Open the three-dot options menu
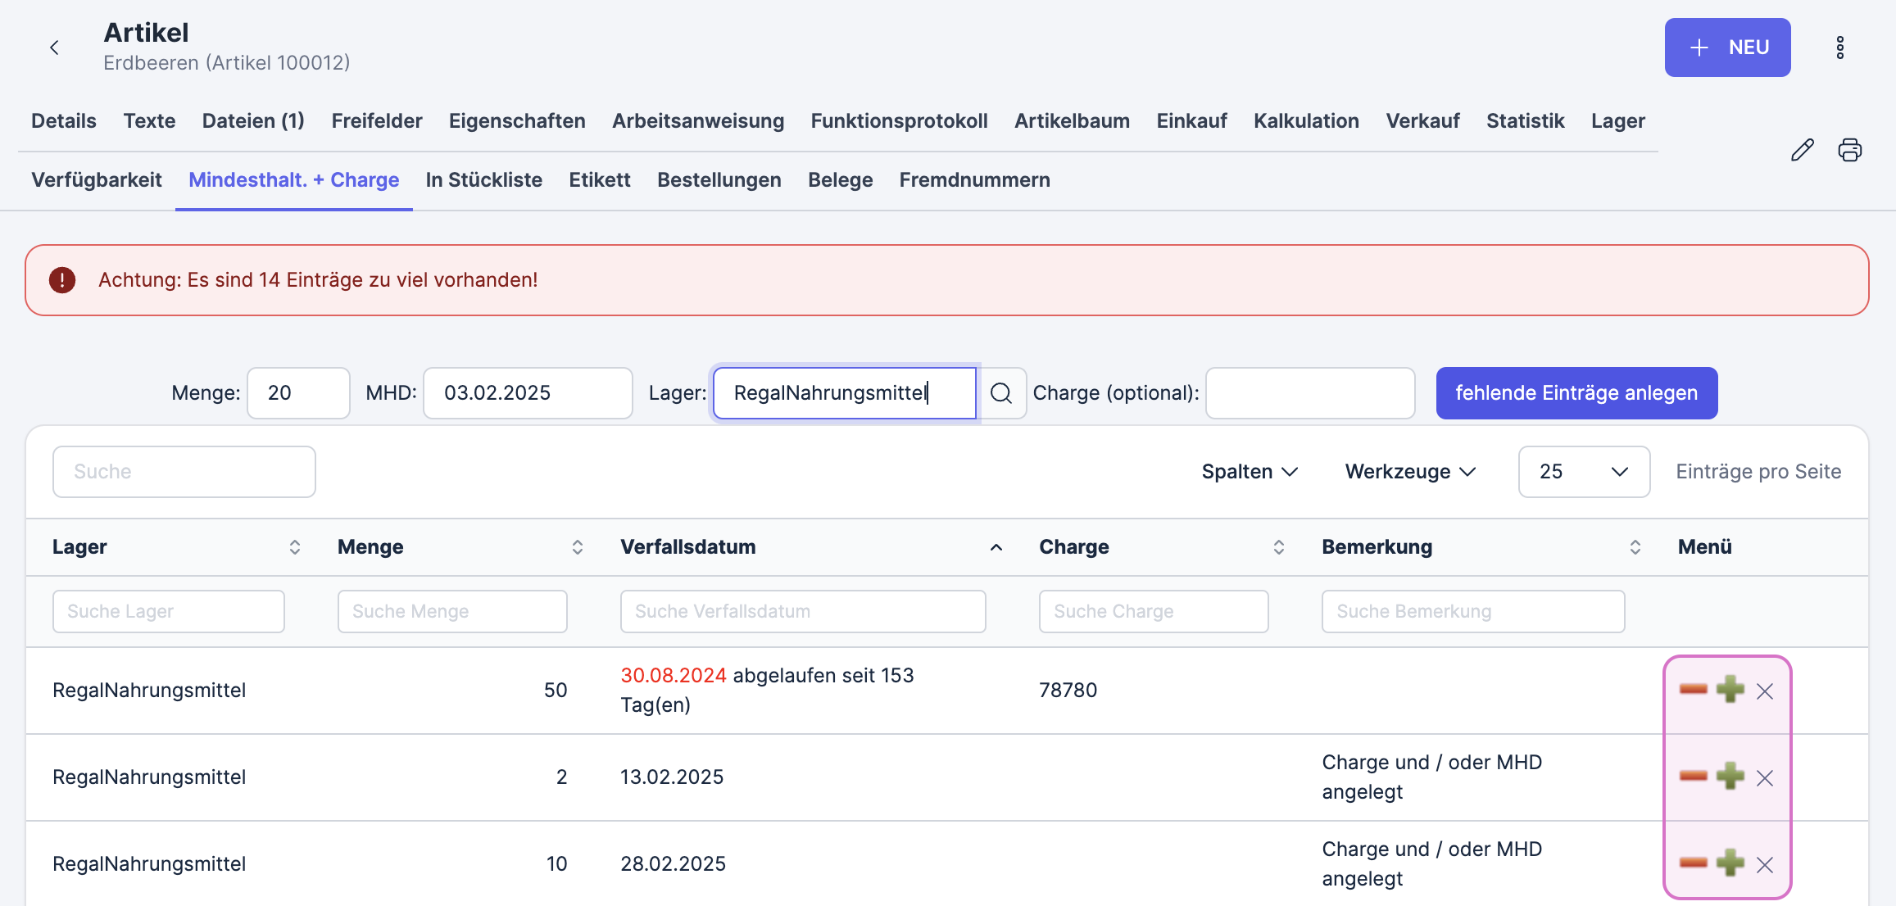 click(x=1839, y=48)
